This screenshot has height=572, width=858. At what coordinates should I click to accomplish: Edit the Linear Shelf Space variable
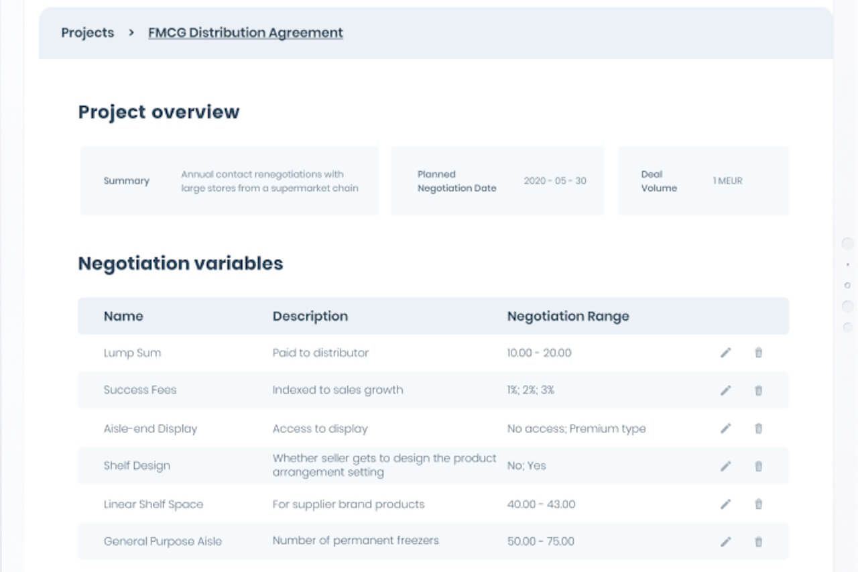[x=725, y=504]
